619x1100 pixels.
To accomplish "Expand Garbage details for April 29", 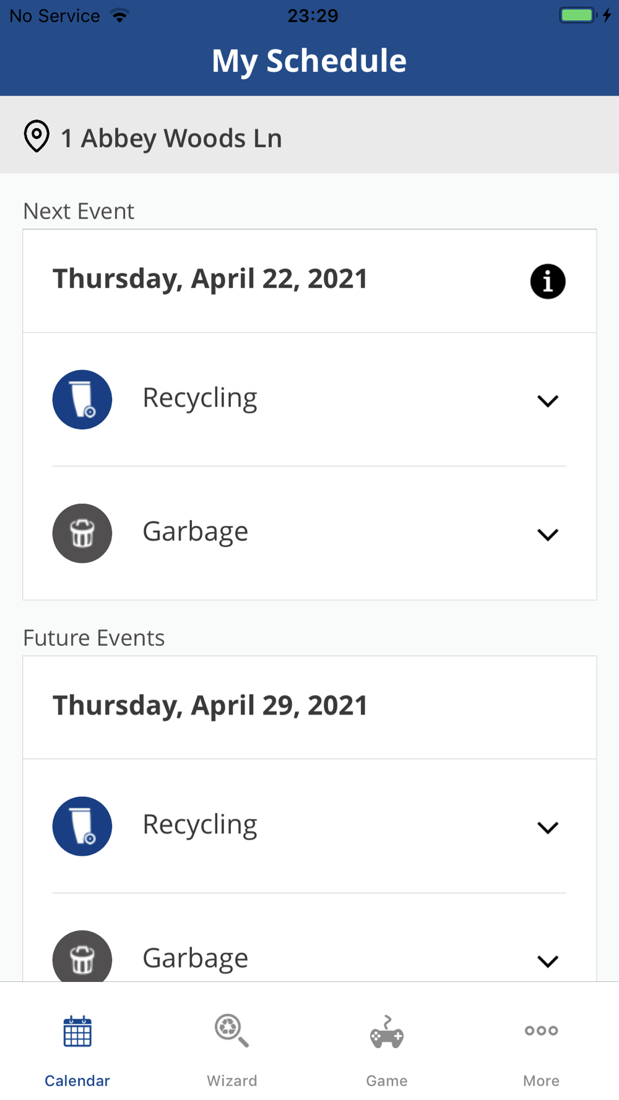I will [548, 961].
